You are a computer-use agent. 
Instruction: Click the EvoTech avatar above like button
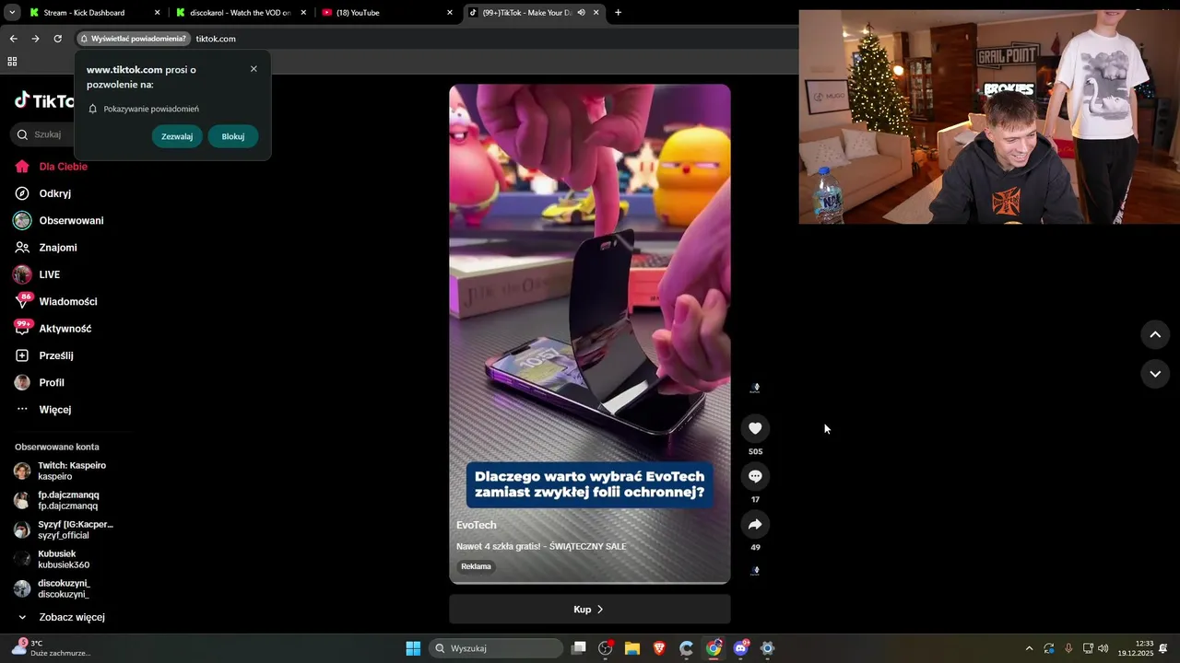pos(755,389)
